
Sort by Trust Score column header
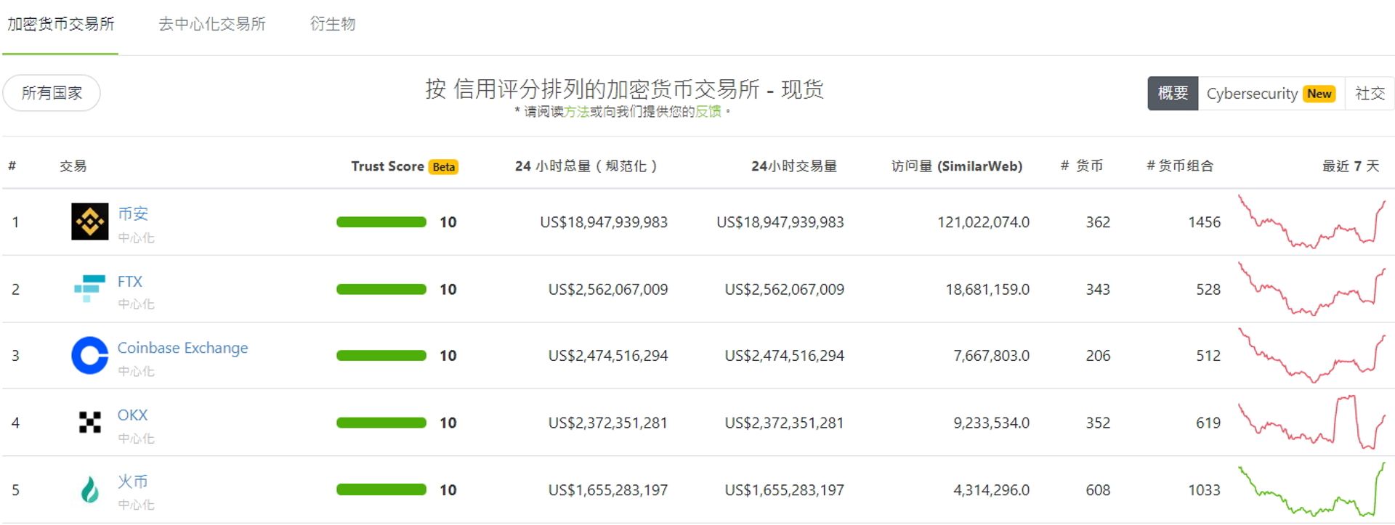coord(387,166)
